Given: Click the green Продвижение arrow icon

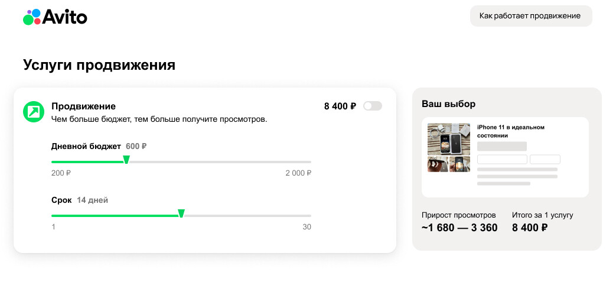Looking at the screenshot, I should tap(34, 111).
